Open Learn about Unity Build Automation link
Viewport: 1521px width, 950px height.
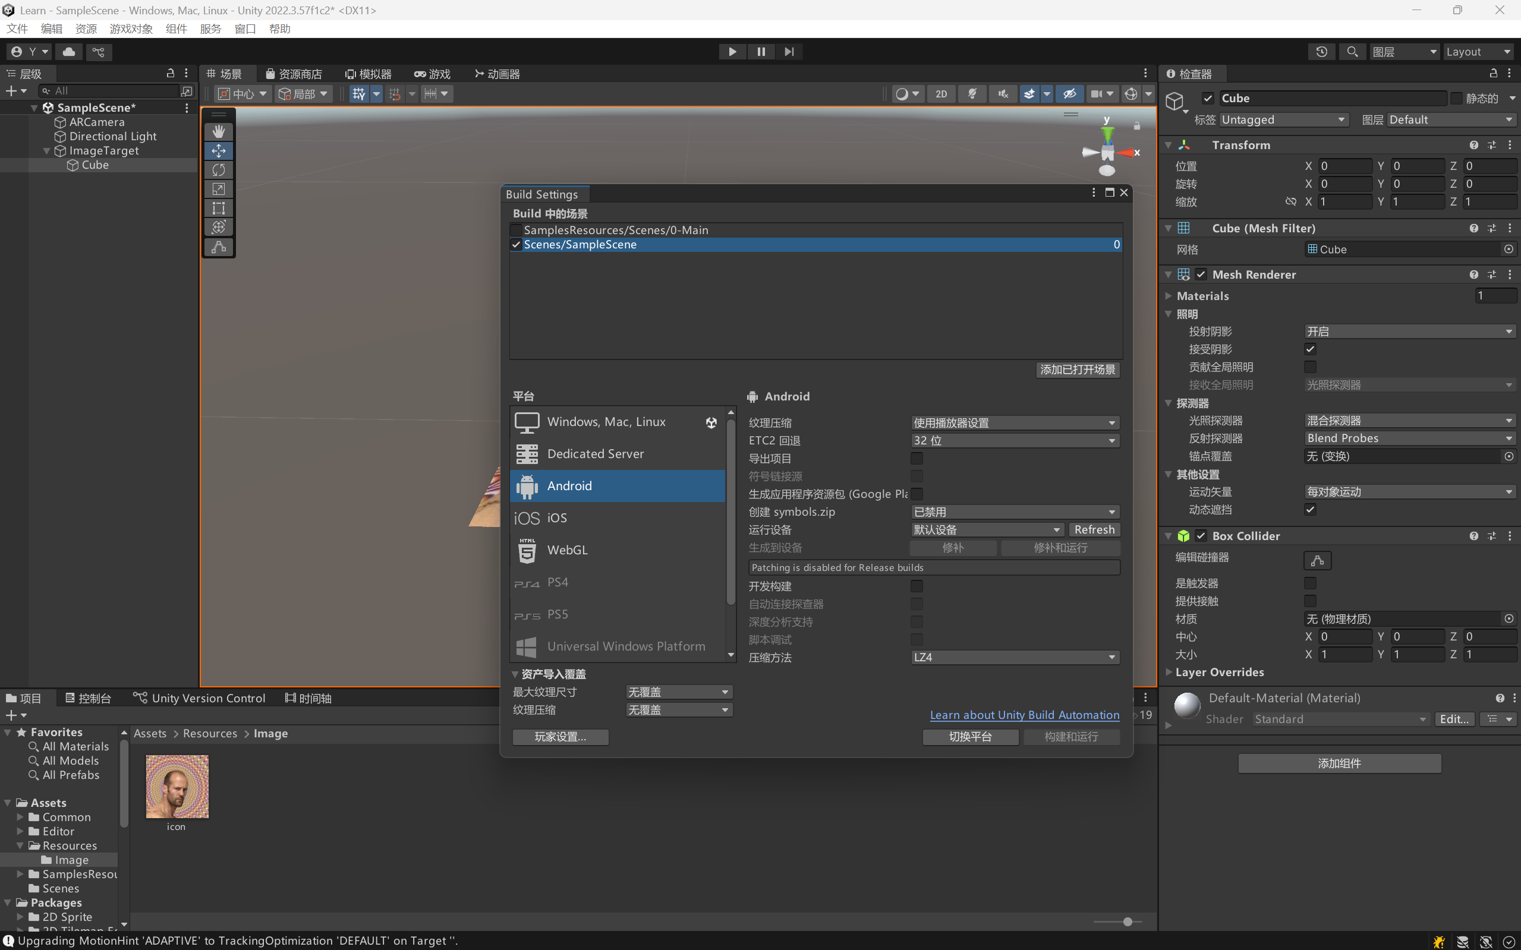pyautogui.click(x=1024, y=715)
